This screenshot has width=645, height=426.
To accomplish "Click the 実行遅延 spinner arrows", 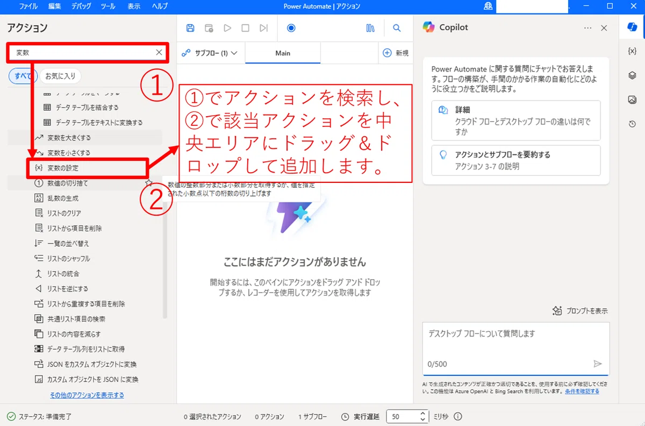I will tap(423, 417).
